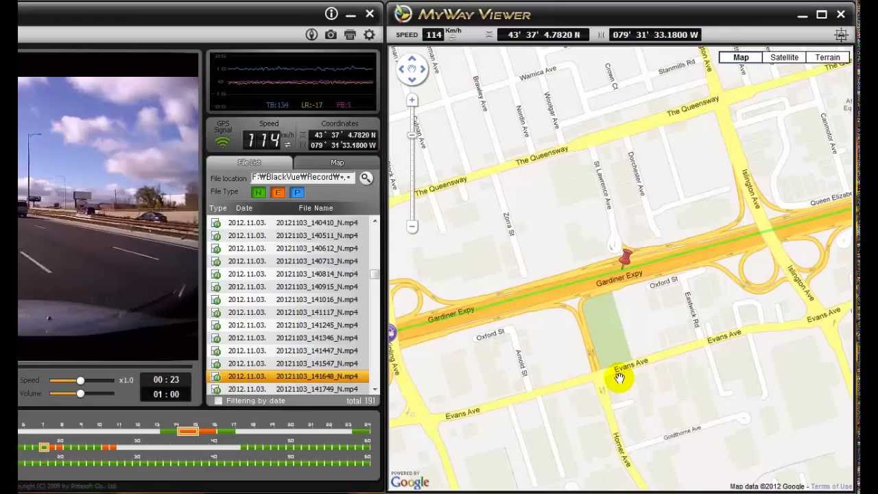
Task: Select file 20121103_141447_N.mp4
Action: point(288,351)
